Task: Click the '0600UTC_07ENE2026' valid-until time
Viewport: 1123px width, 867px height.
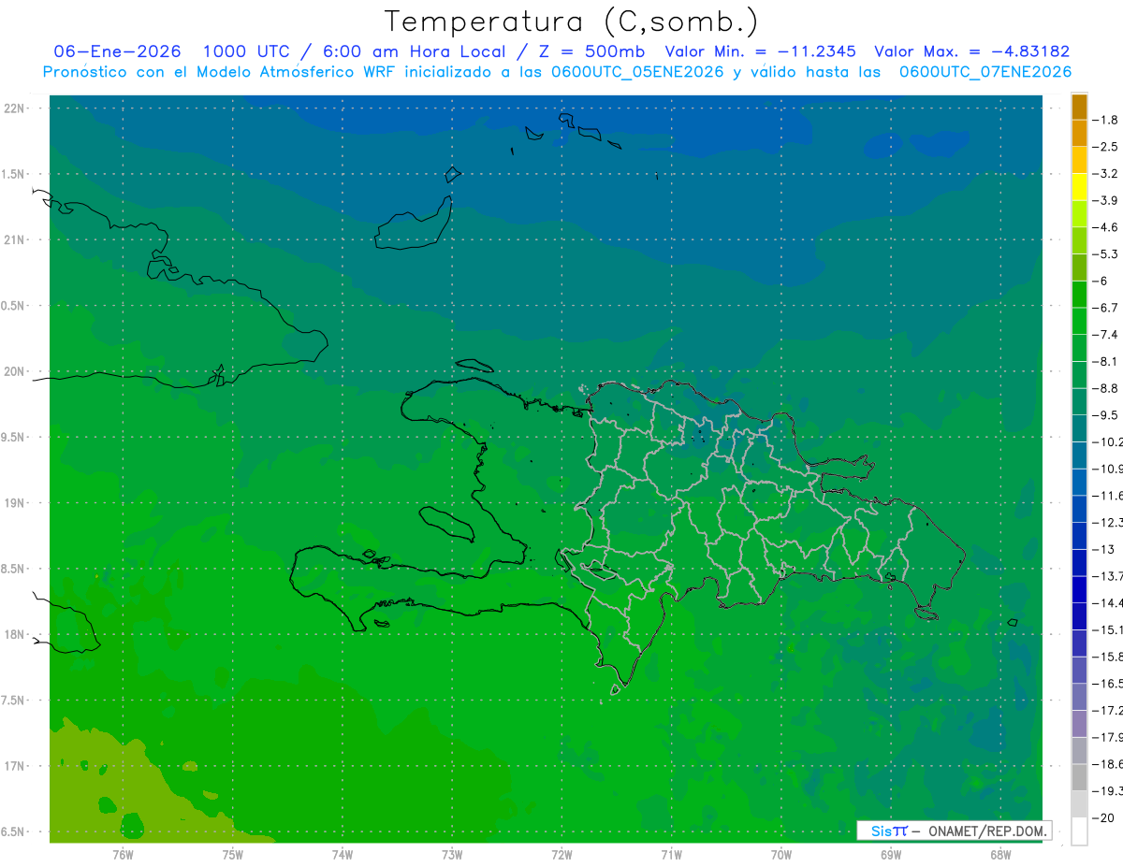Action: tap(985, 72)
